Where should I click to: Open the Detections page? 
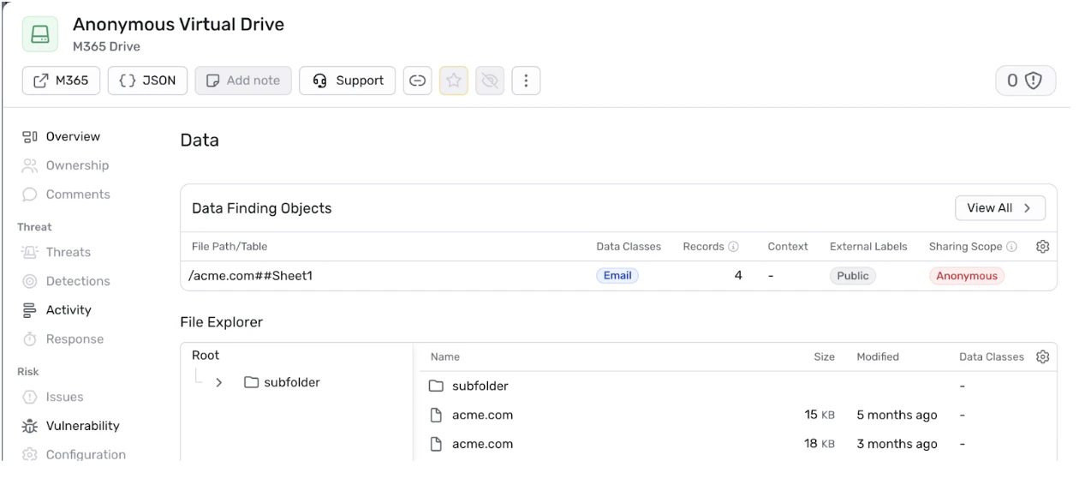tap(65, 281)
